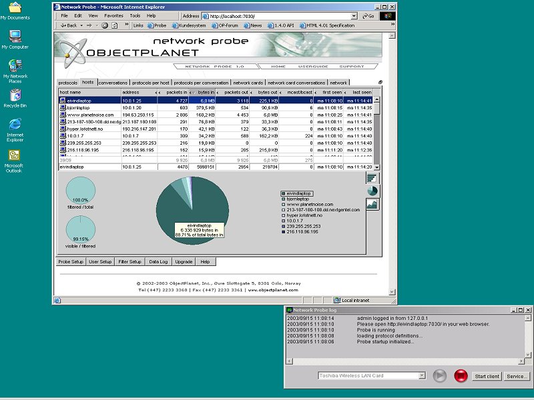Open the Forward button history dropdown arrow
The height and width of the screenshot is (400, 534).
[96, 25]
